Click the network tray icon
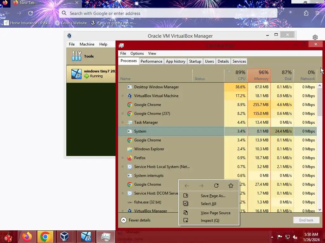325x243 pixels. [x=288, y=237]
